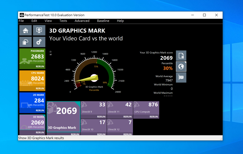Click the DirectX 9 score 33 tile

click(93, 110)
